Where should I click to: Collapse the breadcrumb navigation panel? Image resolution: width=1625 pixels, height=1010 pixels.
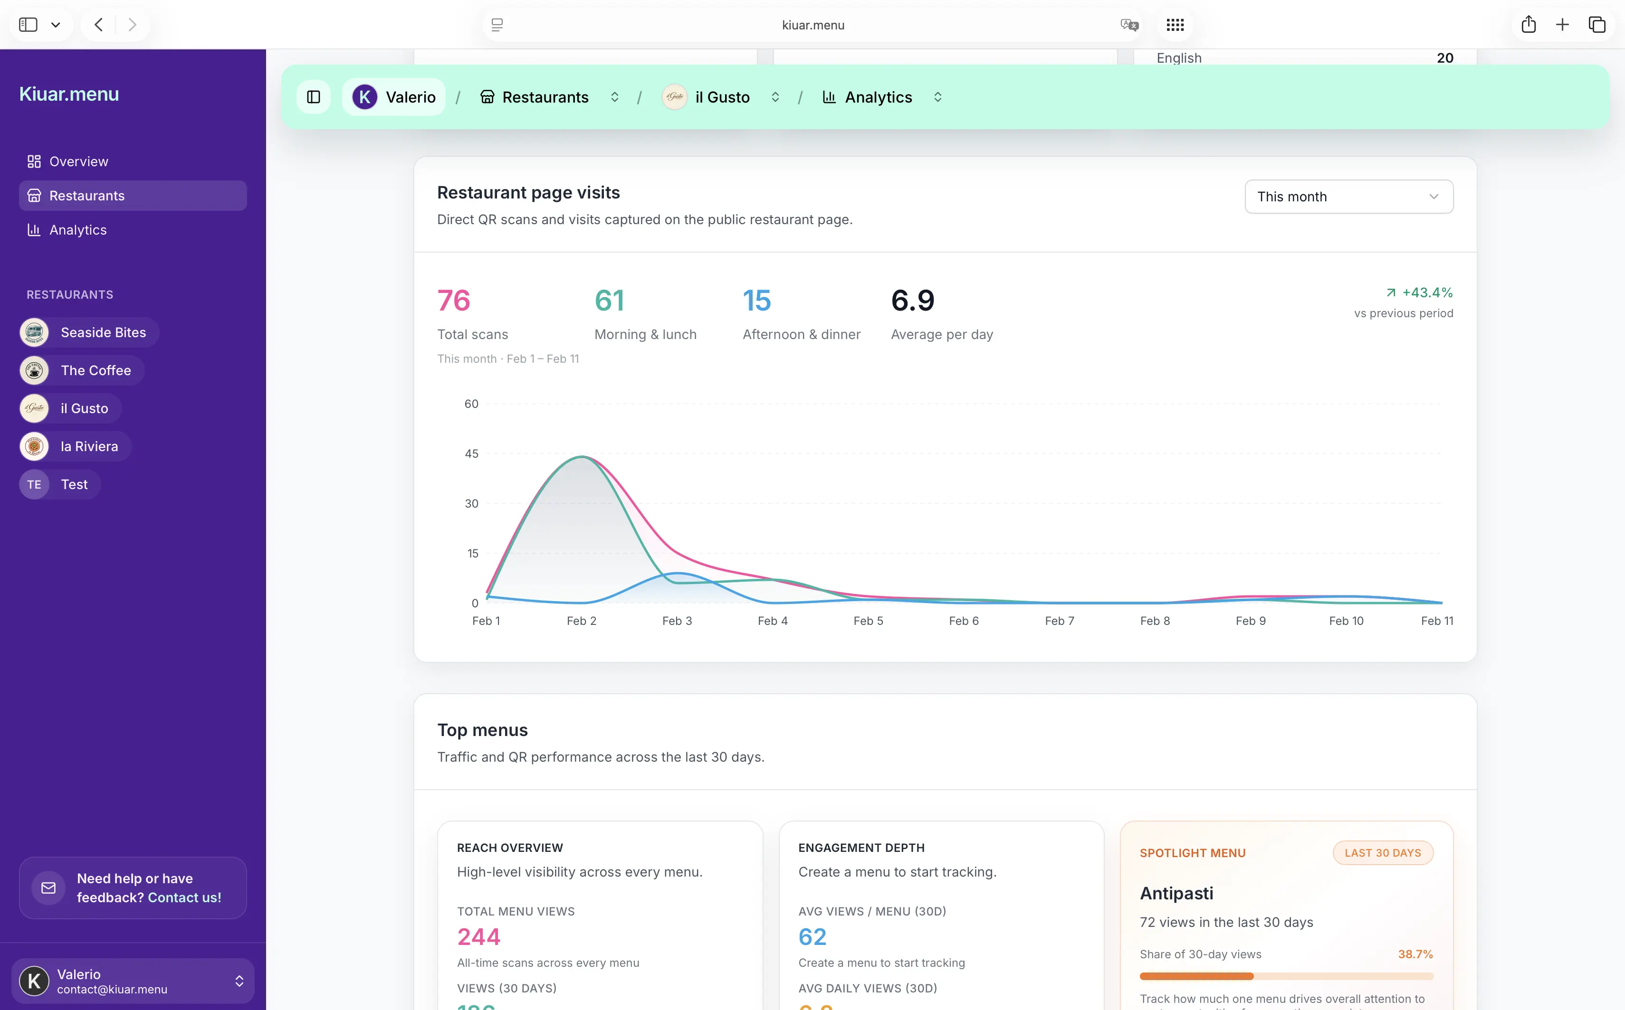tap(313, 97)
